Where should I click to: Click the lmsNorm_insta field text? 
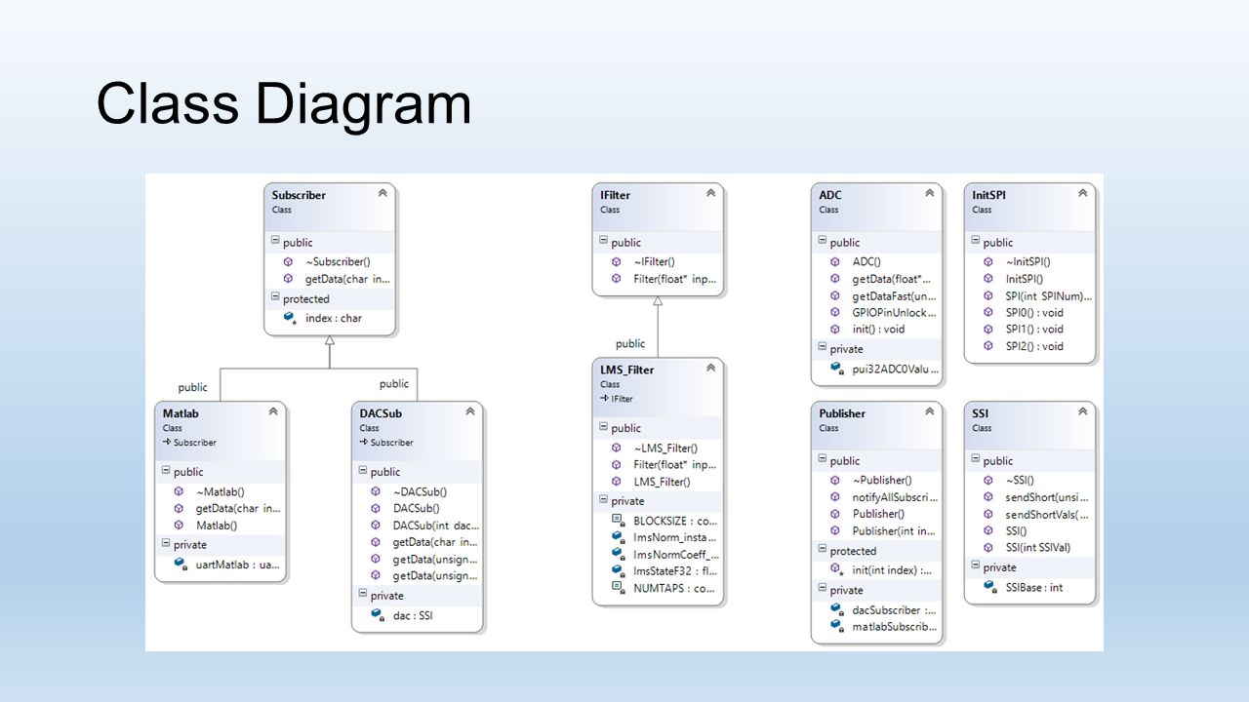pyautogui.click(x=675, y=537)
